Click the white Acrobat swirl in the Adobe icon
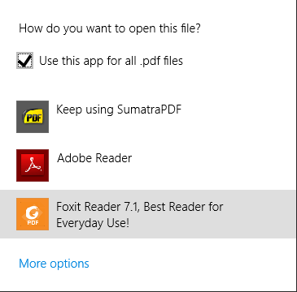The height and width of the screenshot is (292, 297). coord(33,165)
